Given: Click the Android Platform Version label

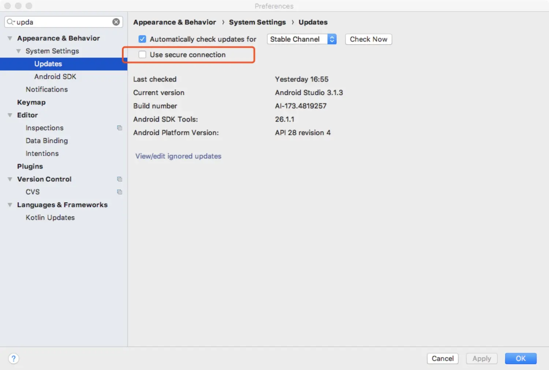Looking at the screenshot, I should (176, 133).
